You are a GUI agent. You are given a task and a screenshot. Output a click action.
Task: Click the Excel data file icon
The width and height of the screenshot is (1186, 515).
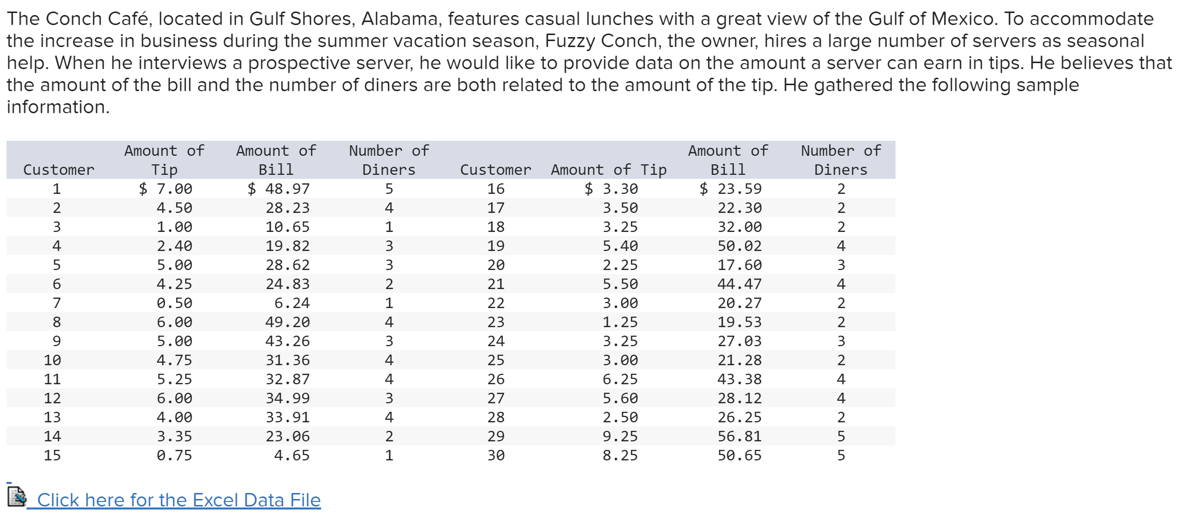17,496
